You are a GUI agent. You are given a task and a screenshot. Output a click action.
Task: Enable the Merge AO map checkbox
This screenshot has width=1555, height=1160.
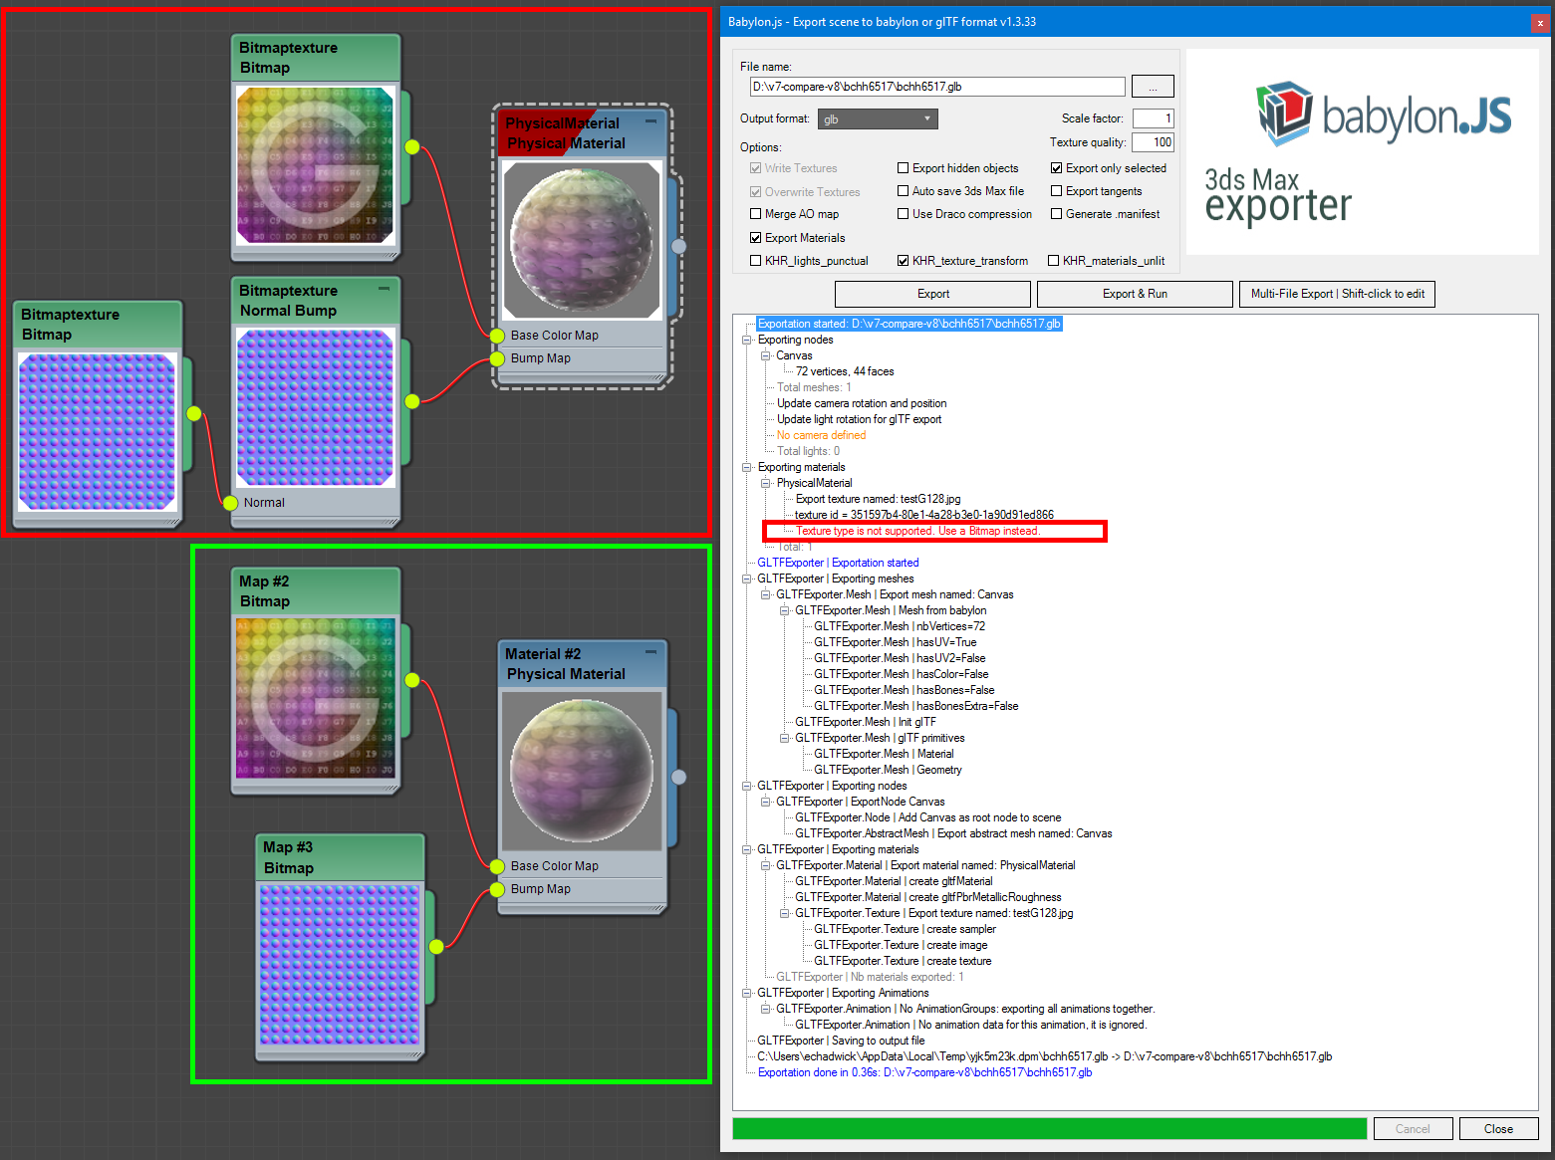coord(755,214)
